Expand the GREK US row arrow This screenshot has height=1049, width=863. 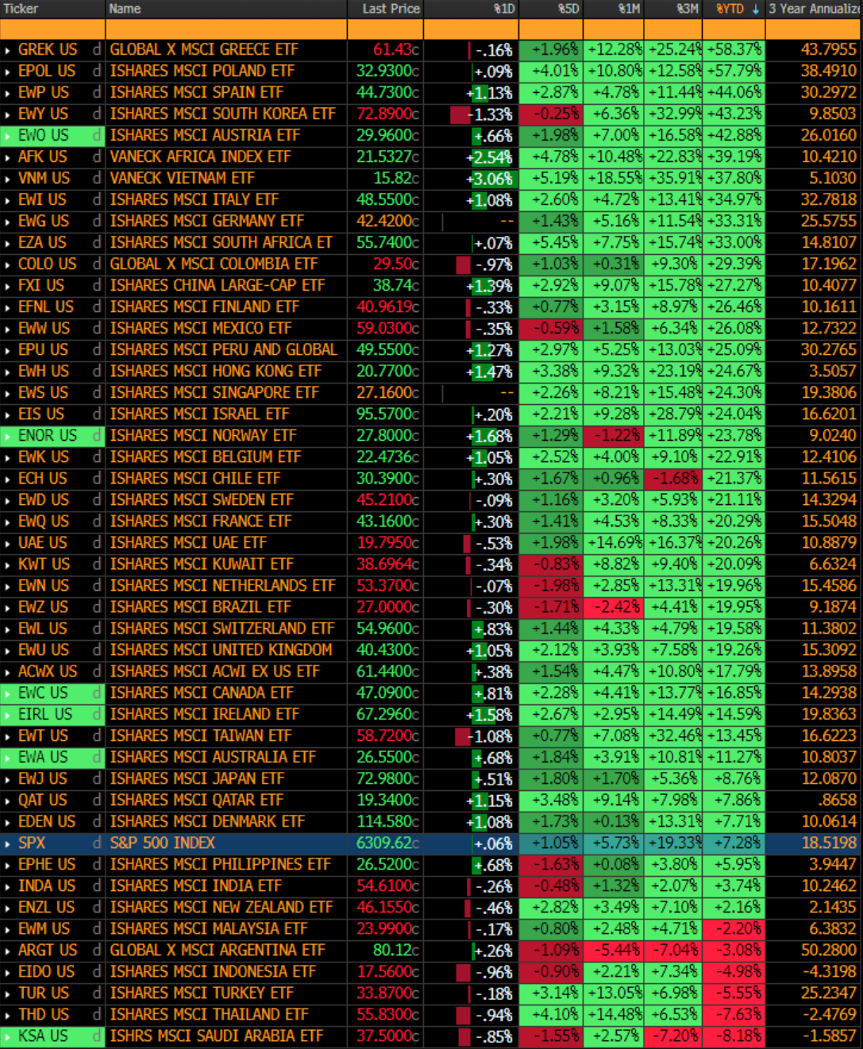point(7,50)
